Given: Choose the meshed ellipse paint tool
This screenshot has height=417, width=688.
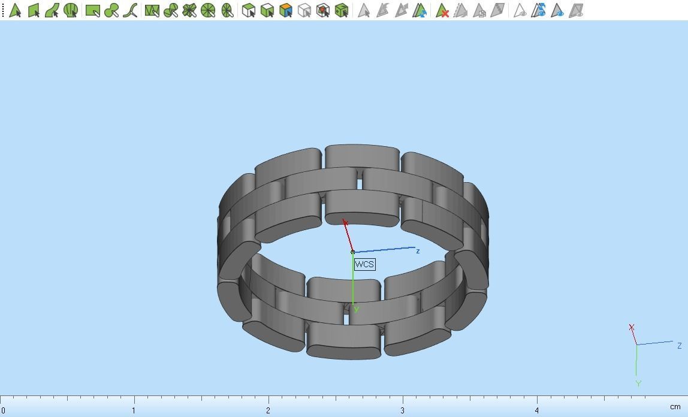Looking at the screenshot, I should click(227, 10).
